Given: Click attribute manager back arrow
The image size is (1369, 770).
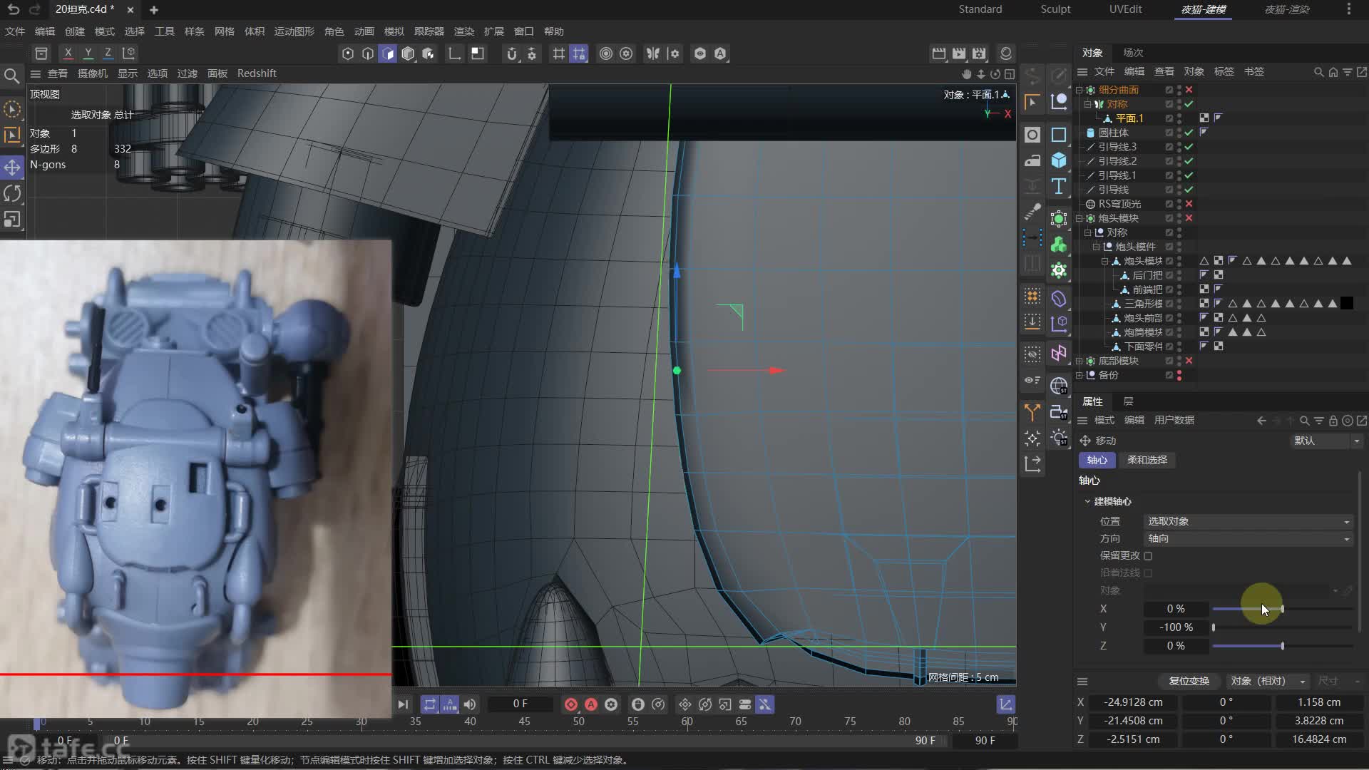Looking at the screenshot, I should [x=1261, y=421].
